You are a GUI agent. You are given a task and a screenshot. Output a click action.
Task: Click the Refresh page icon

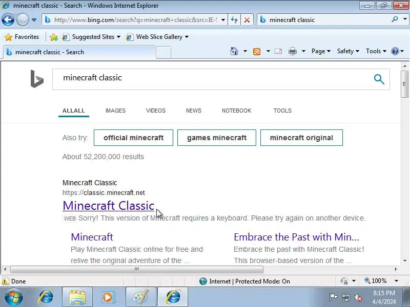click(234, 20)
